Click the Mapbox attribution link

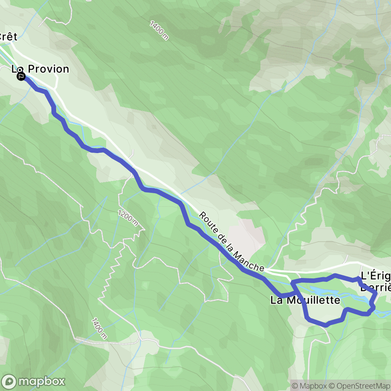coord(309,386)
